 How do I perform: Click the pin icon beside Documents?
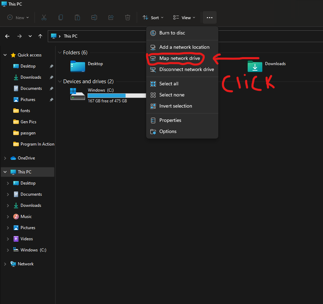click(x=51, y=88)
